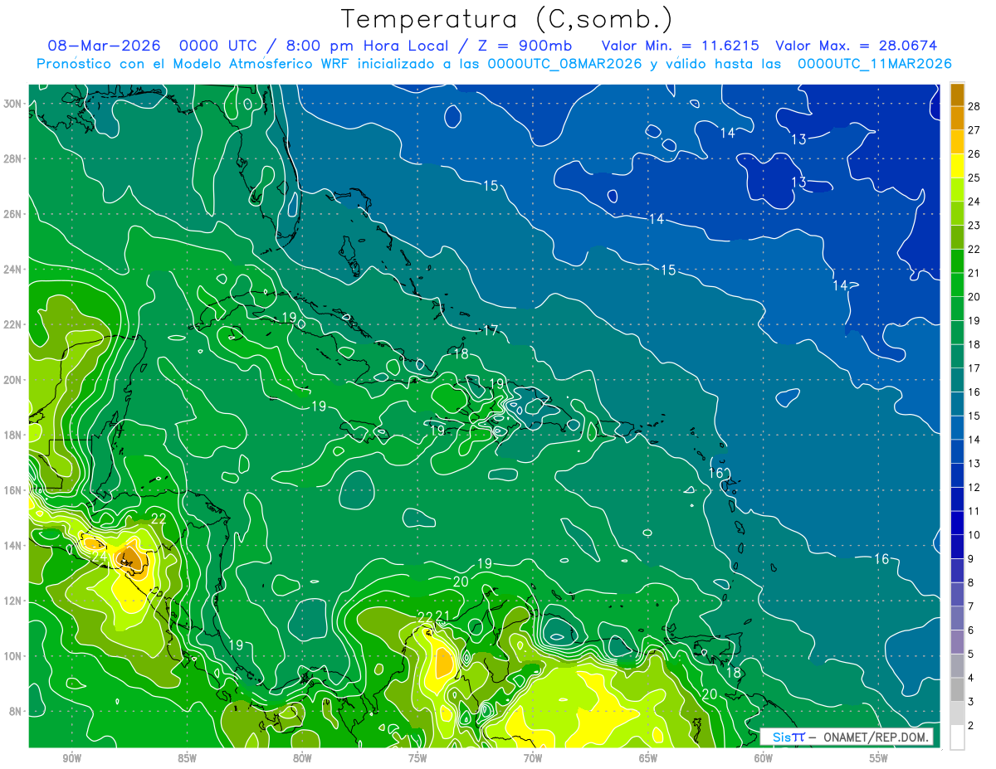Click the "24N" latitude label

coord(14,270)
